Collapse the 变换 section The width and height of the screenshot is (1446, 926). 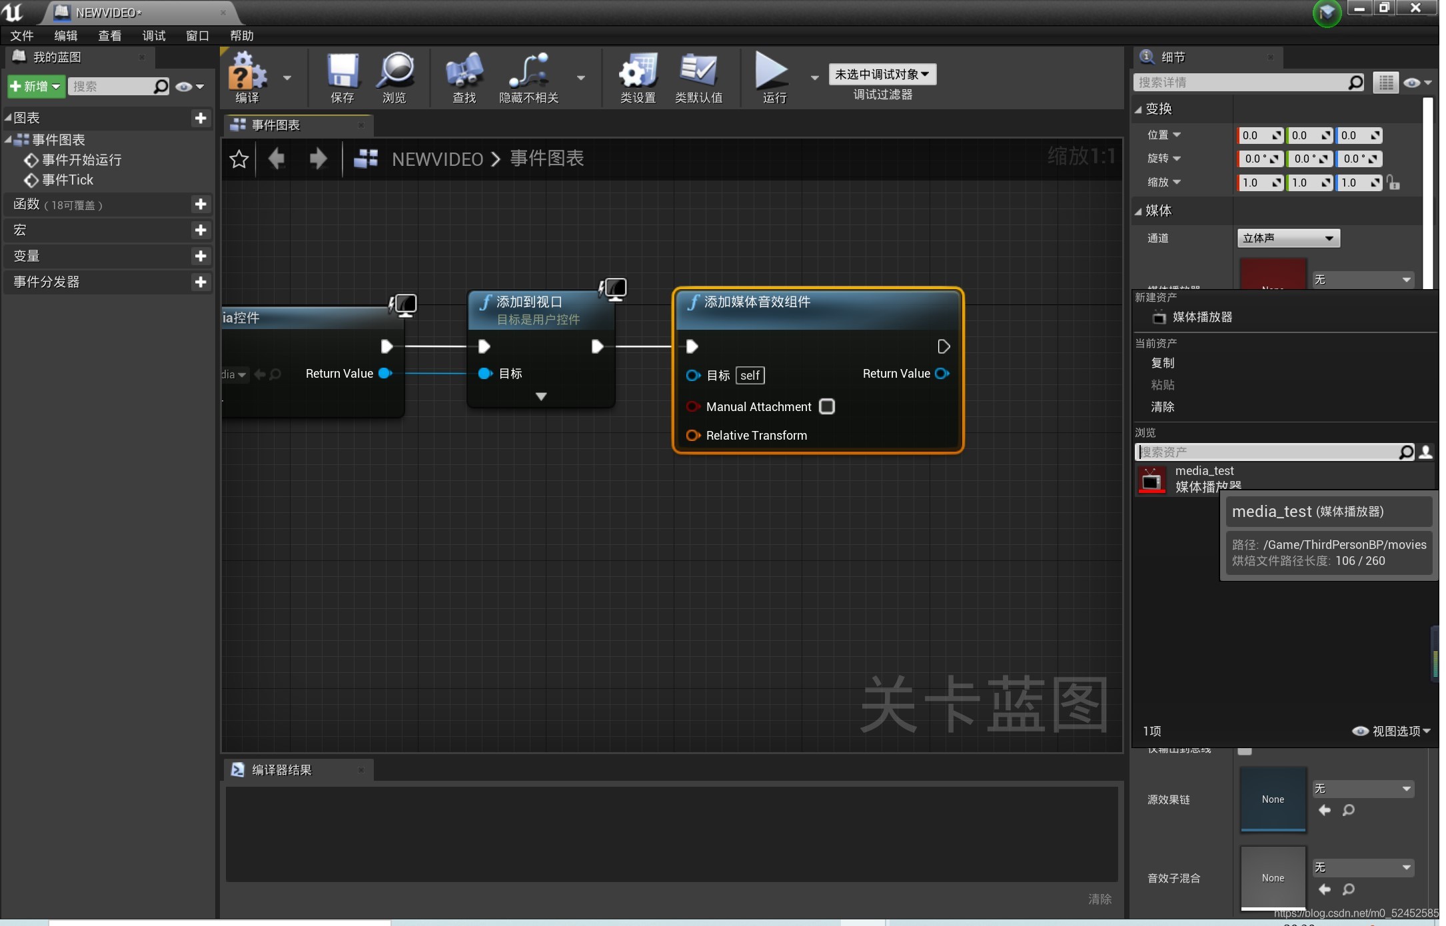pos(1139,109)
